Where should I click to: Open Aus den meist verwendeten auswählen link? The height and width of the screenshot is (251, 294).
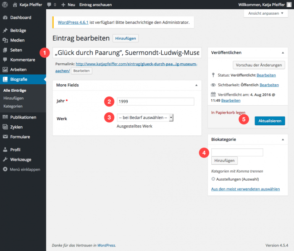click(x=245, y=189)
